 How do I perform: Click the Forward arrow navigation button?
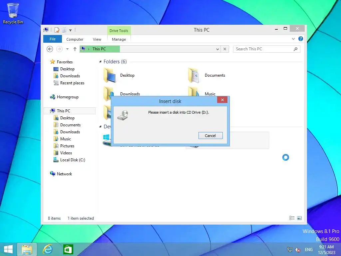[x=59, y=49]
